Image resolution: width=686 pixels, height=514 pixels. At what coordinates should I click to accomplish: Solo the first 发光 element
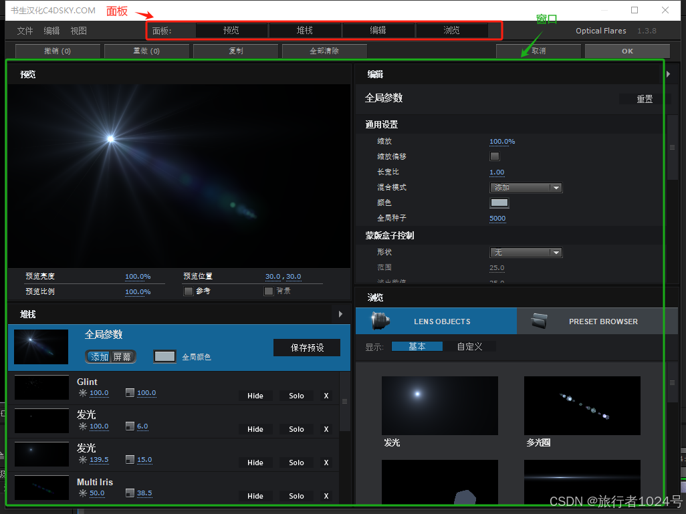[296, 429]
